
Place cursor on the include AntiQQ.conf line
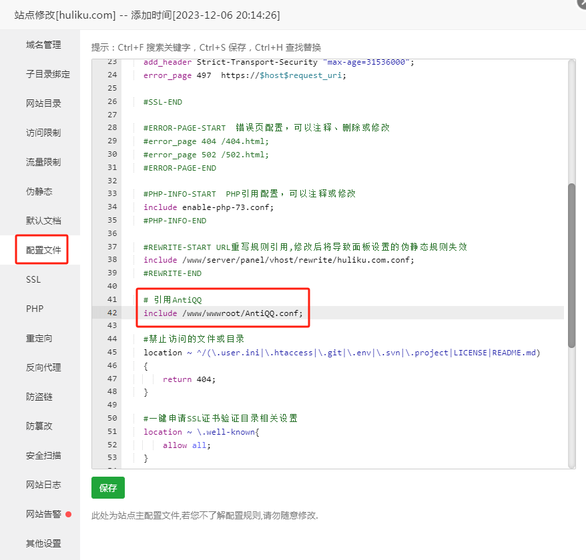(x=223, y=313)
